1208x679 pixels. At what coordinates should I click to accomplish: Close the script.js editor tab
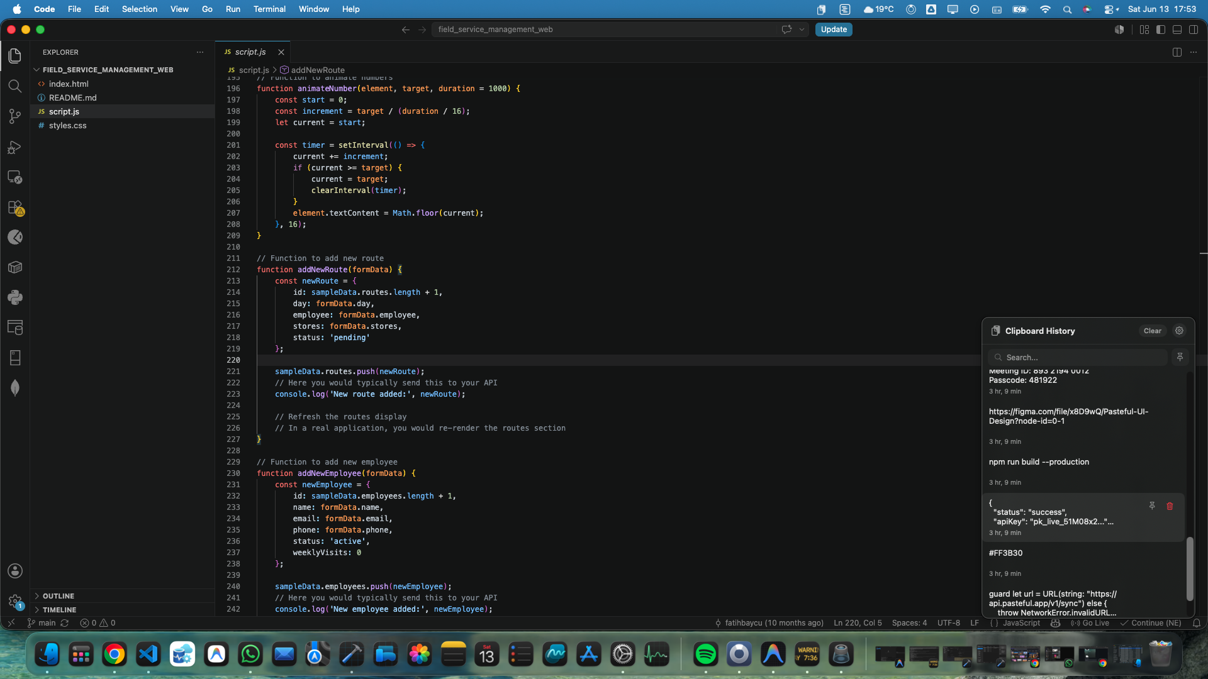pyautogui.click(x=281, y=52)
